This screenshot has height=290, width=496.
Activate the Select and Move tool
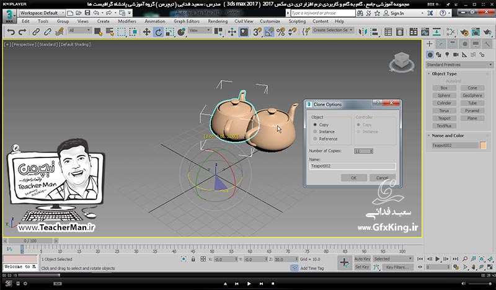(x=146, y=32)
